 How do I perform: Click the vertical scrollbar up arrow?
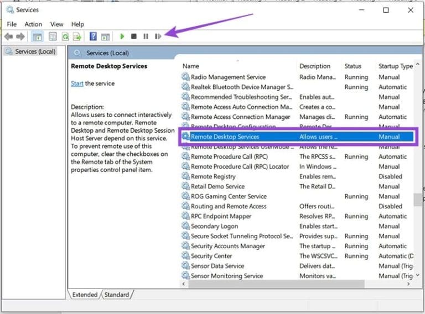pos(418,65)
